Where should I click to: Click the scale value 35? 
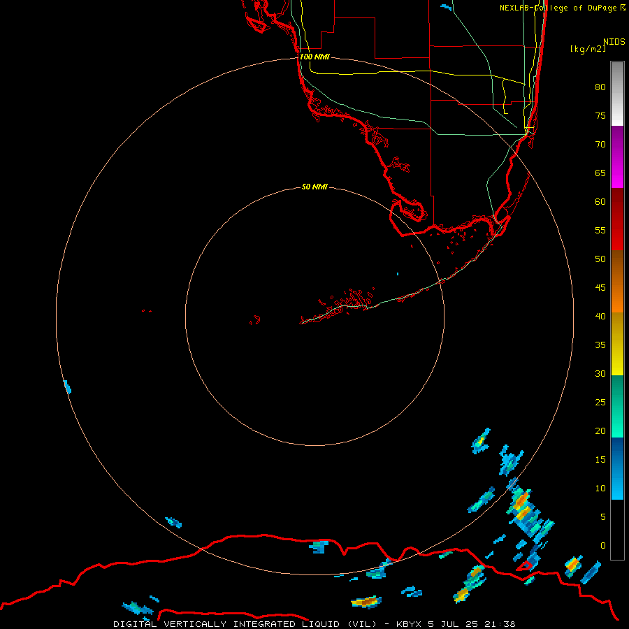(x=600, y=345)
